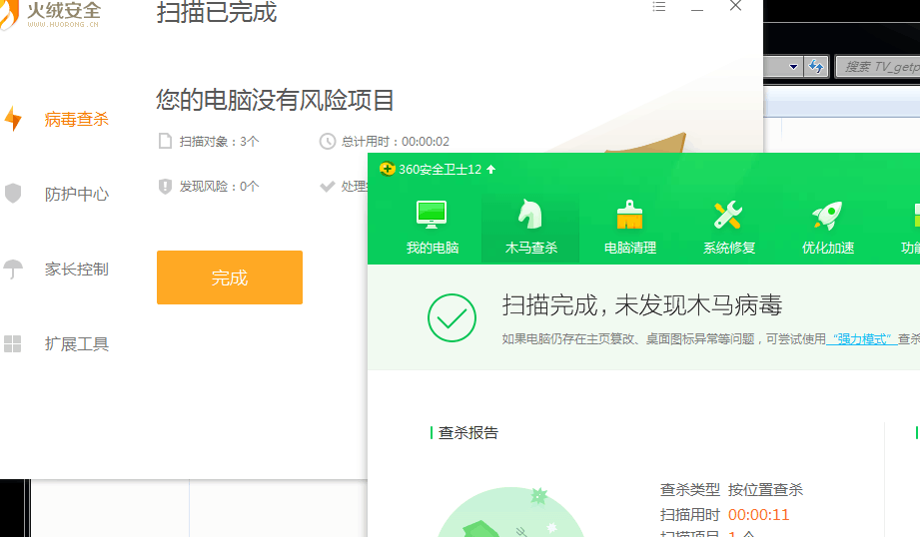920x537 pixels.
Task: Minimize the Huorong scan window
Action: (697, 7)
